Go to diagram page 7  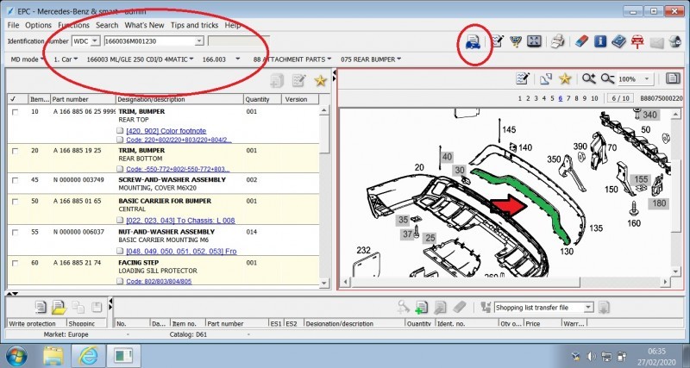(568, 98)
